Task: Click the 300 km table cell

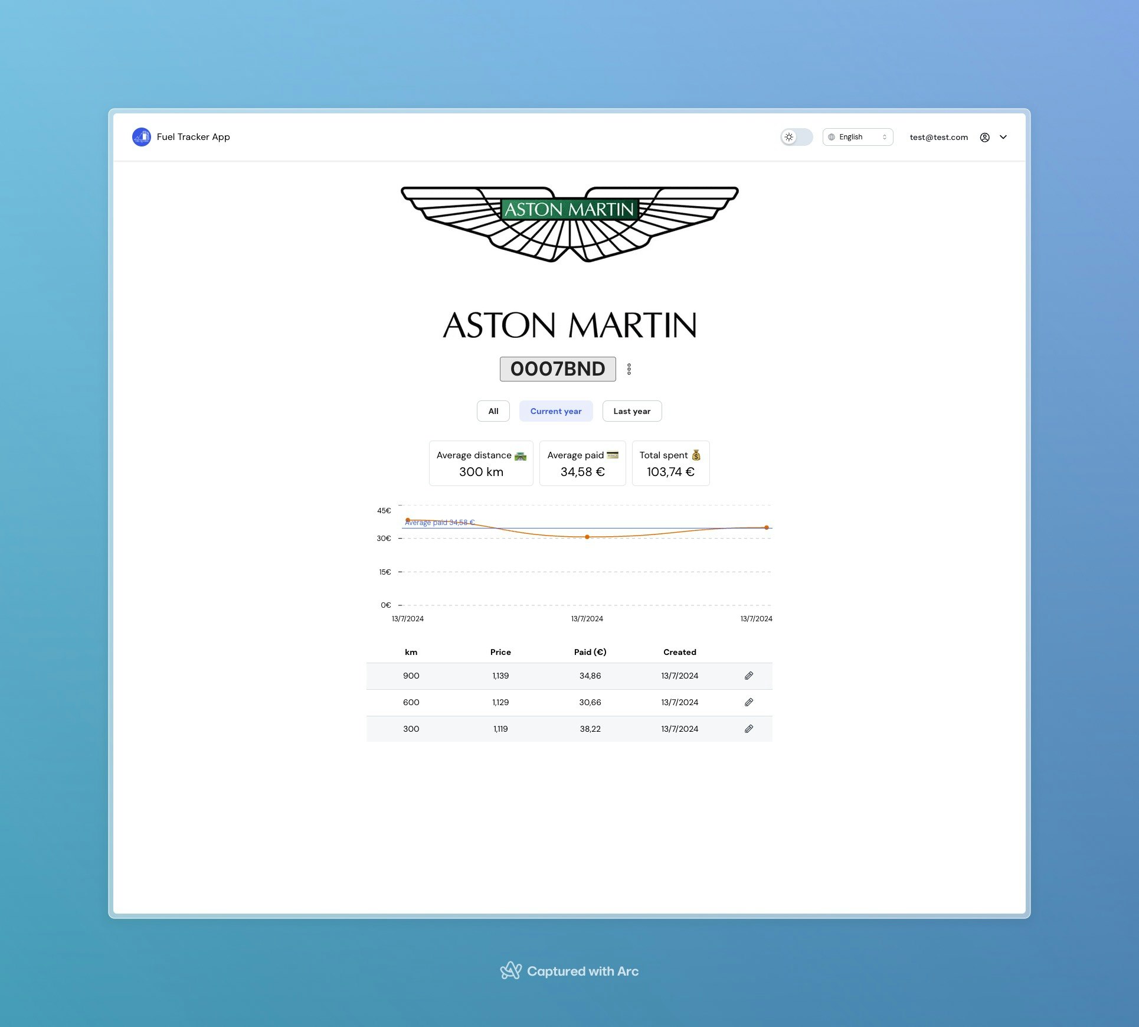Action: pos(411,729)
